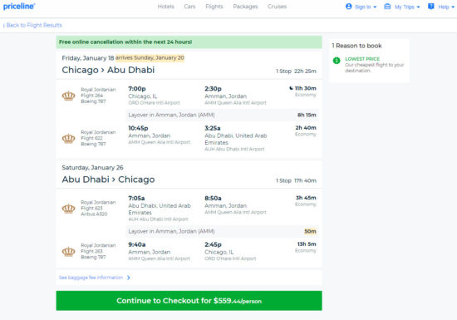The height and width of the screenshot is (320, 457).
Task: Expand the Help dropdown arrow
Action: tap(453, 7)
